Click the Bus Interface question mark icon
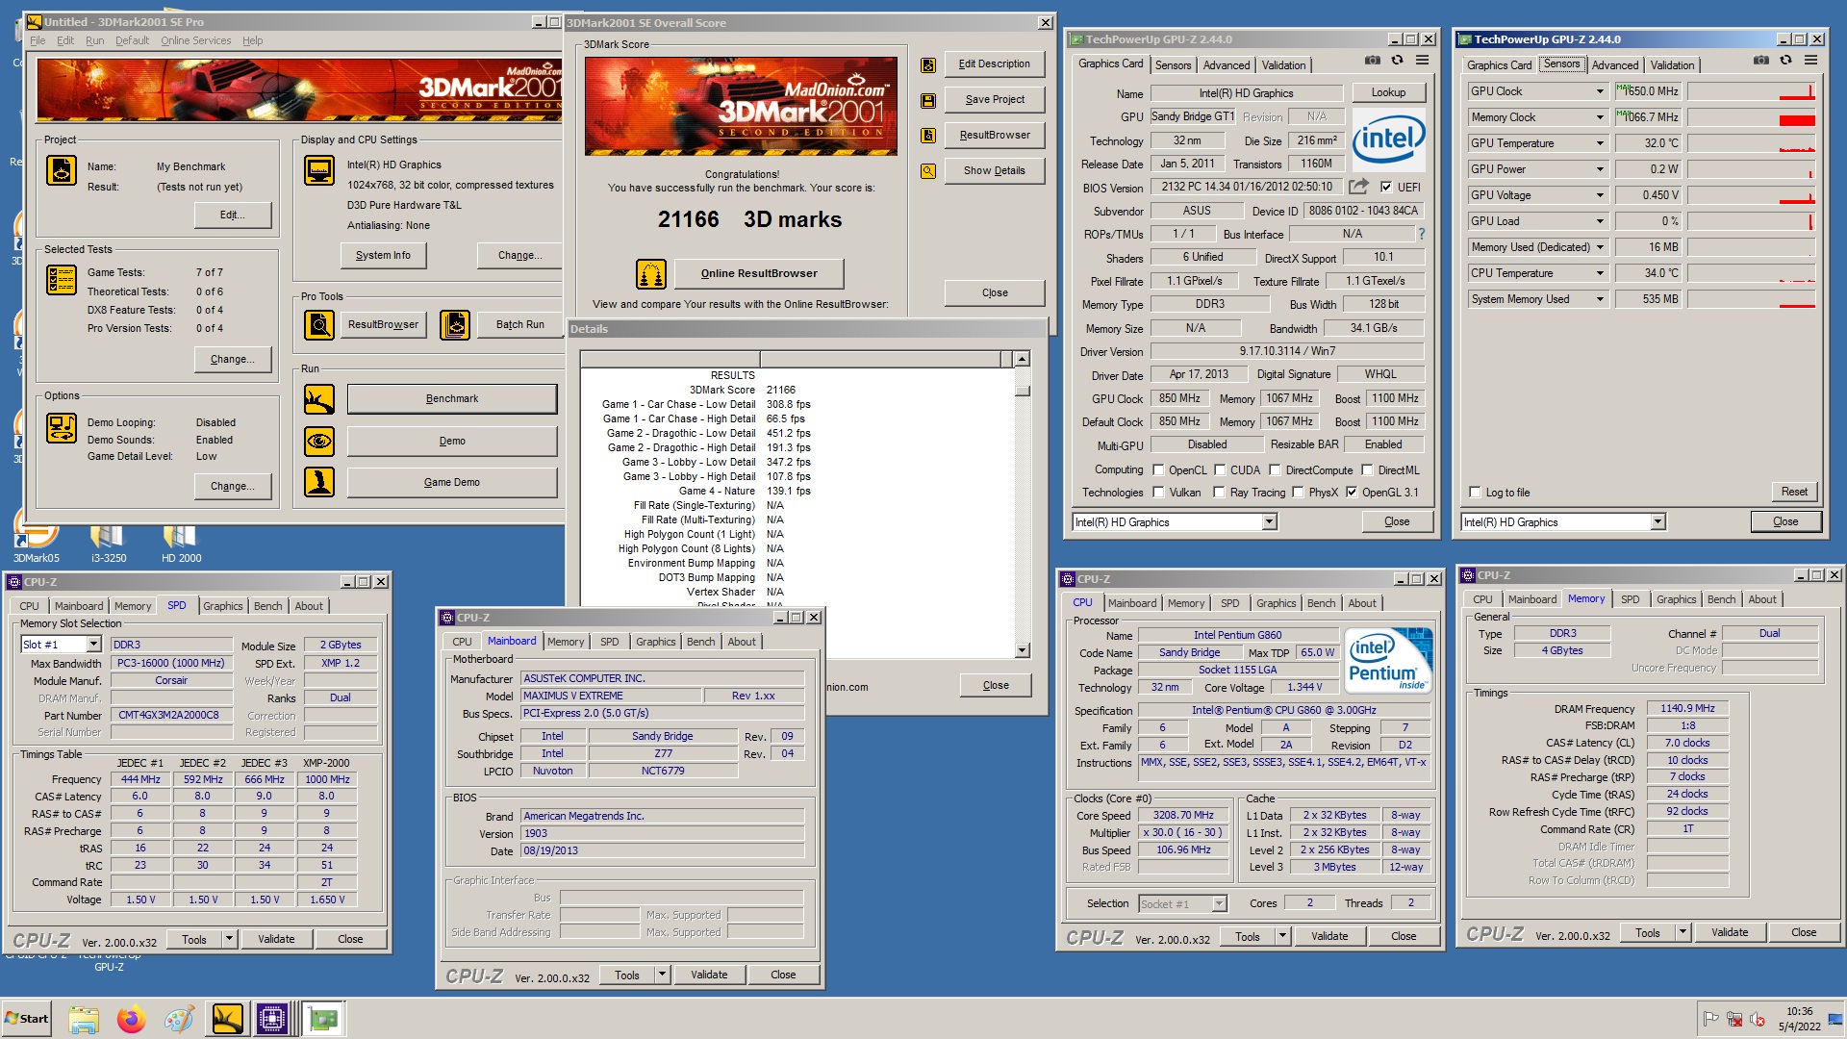 [x=1421, y=234]
